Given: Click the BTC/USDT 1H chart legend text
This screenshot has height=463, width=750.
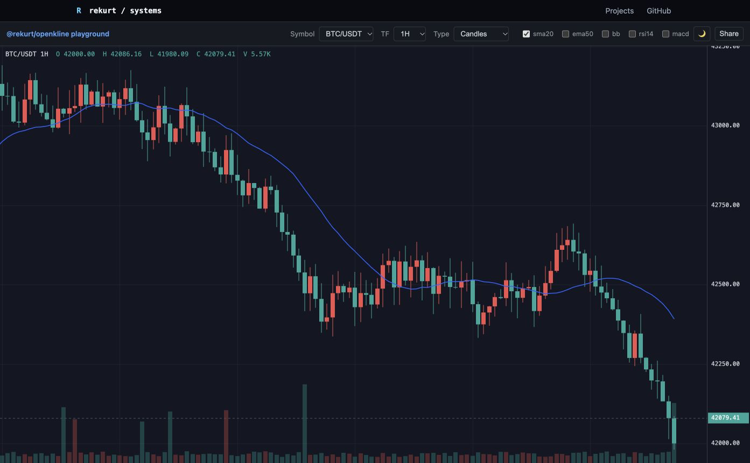Looking at the screenshot, I should 26,54.
